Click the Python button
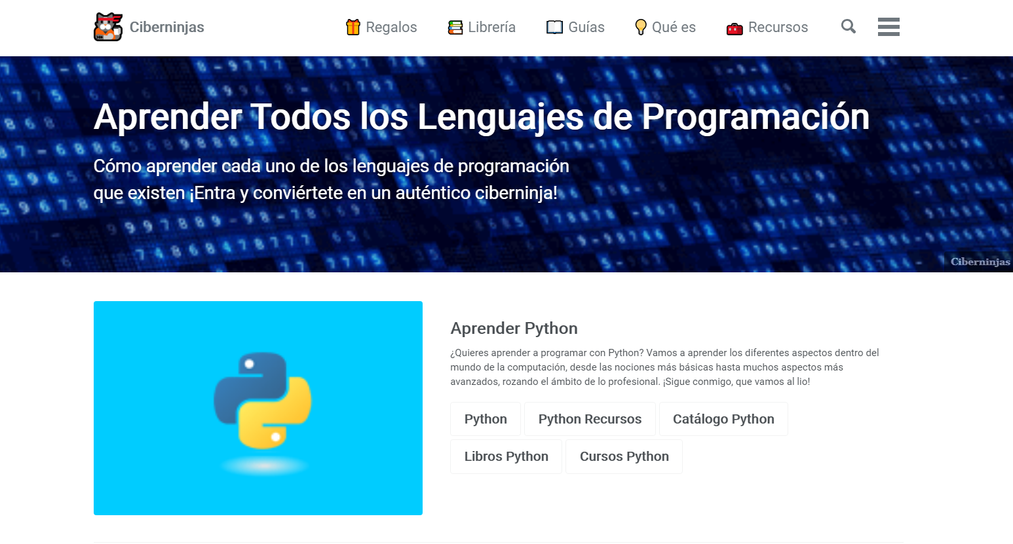 pos(486,419)
